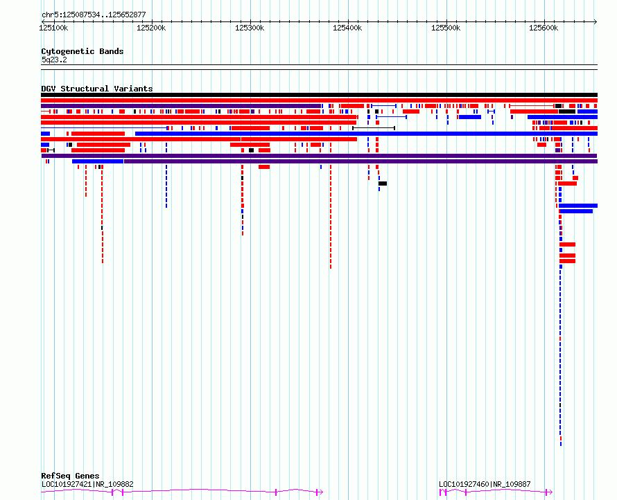
Task: Click the 125500k ruler tick label
Action: click(446, 28)
